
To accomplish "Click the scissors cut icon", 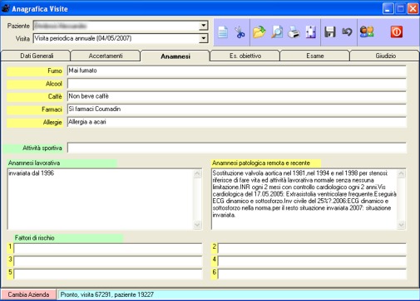I will pos(240,32).
